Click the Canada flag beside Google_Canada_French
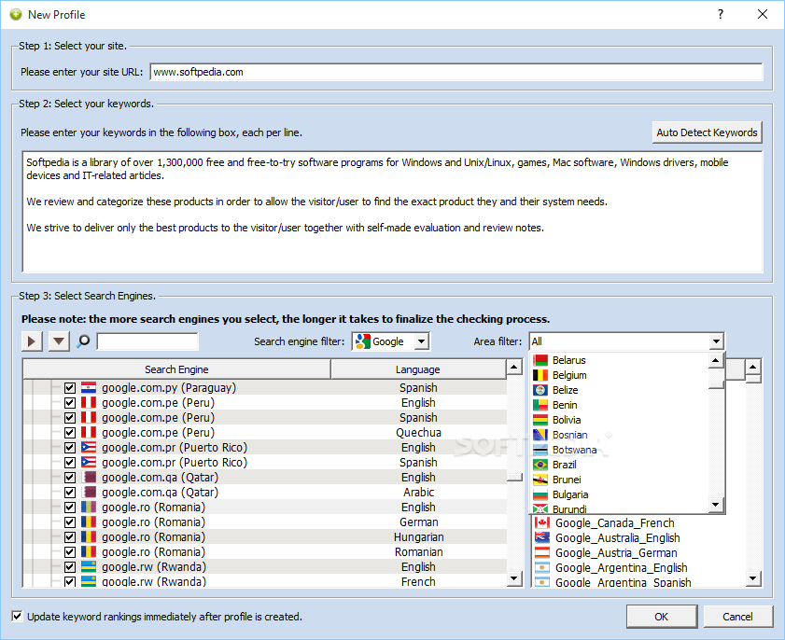The image size is (785, 640). [x=542, y=522]
